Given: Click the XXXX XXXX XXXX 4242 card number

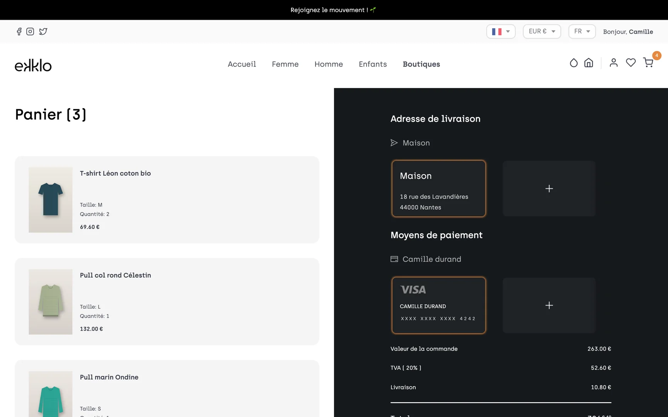Looking at the screenshot, I should (438, 319).
